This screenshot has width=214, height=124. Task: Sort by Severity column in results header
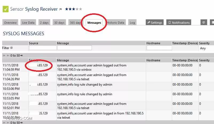[x=204, y=60]
